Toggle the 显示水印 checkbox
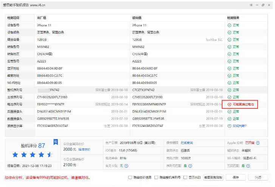 point(185,177)
